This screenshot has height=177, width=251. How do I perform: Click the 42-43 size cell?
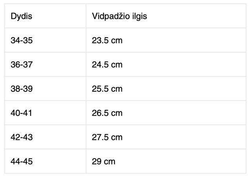[x=22, y=137]
